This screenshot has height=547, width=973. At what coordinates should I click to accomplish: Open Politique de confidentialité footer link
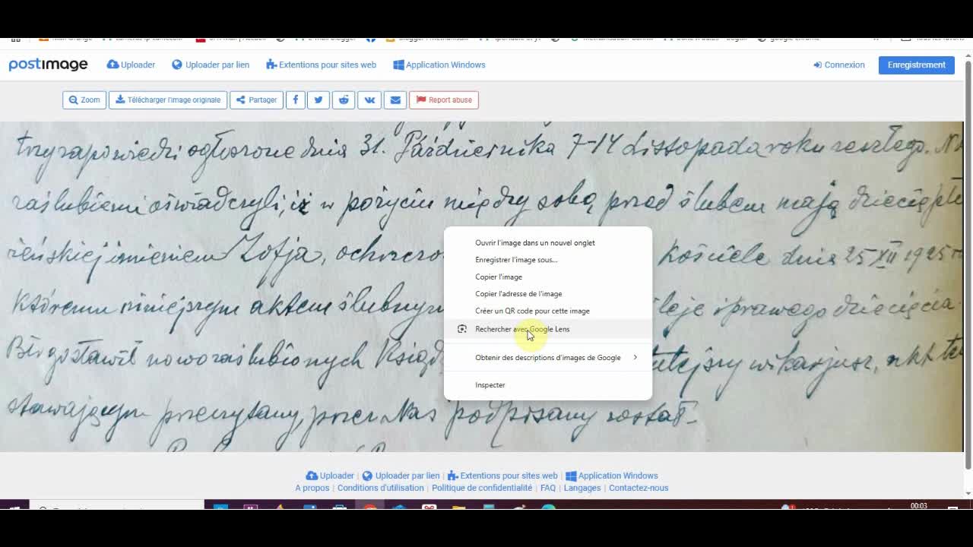[x=482, y=488]
